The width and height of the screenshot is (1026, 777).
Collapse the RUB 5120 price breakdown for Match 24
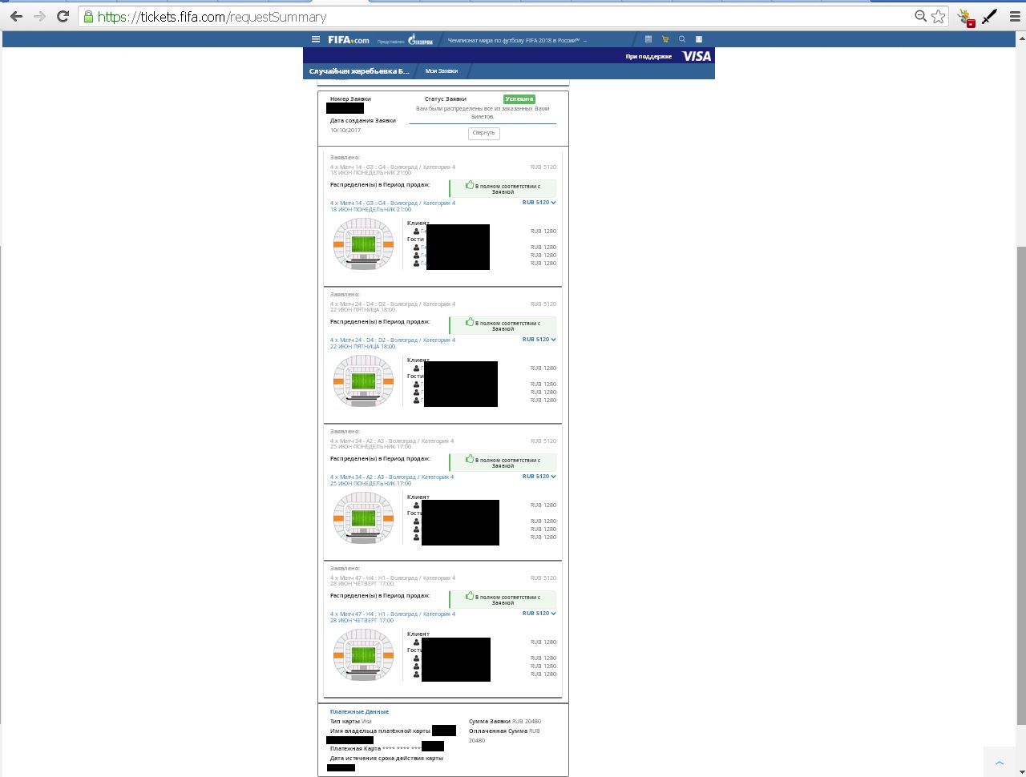539,340
